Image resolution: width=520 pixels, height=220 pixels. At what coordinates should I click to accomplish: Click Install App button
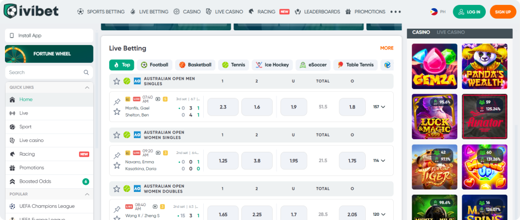(49, 35)
